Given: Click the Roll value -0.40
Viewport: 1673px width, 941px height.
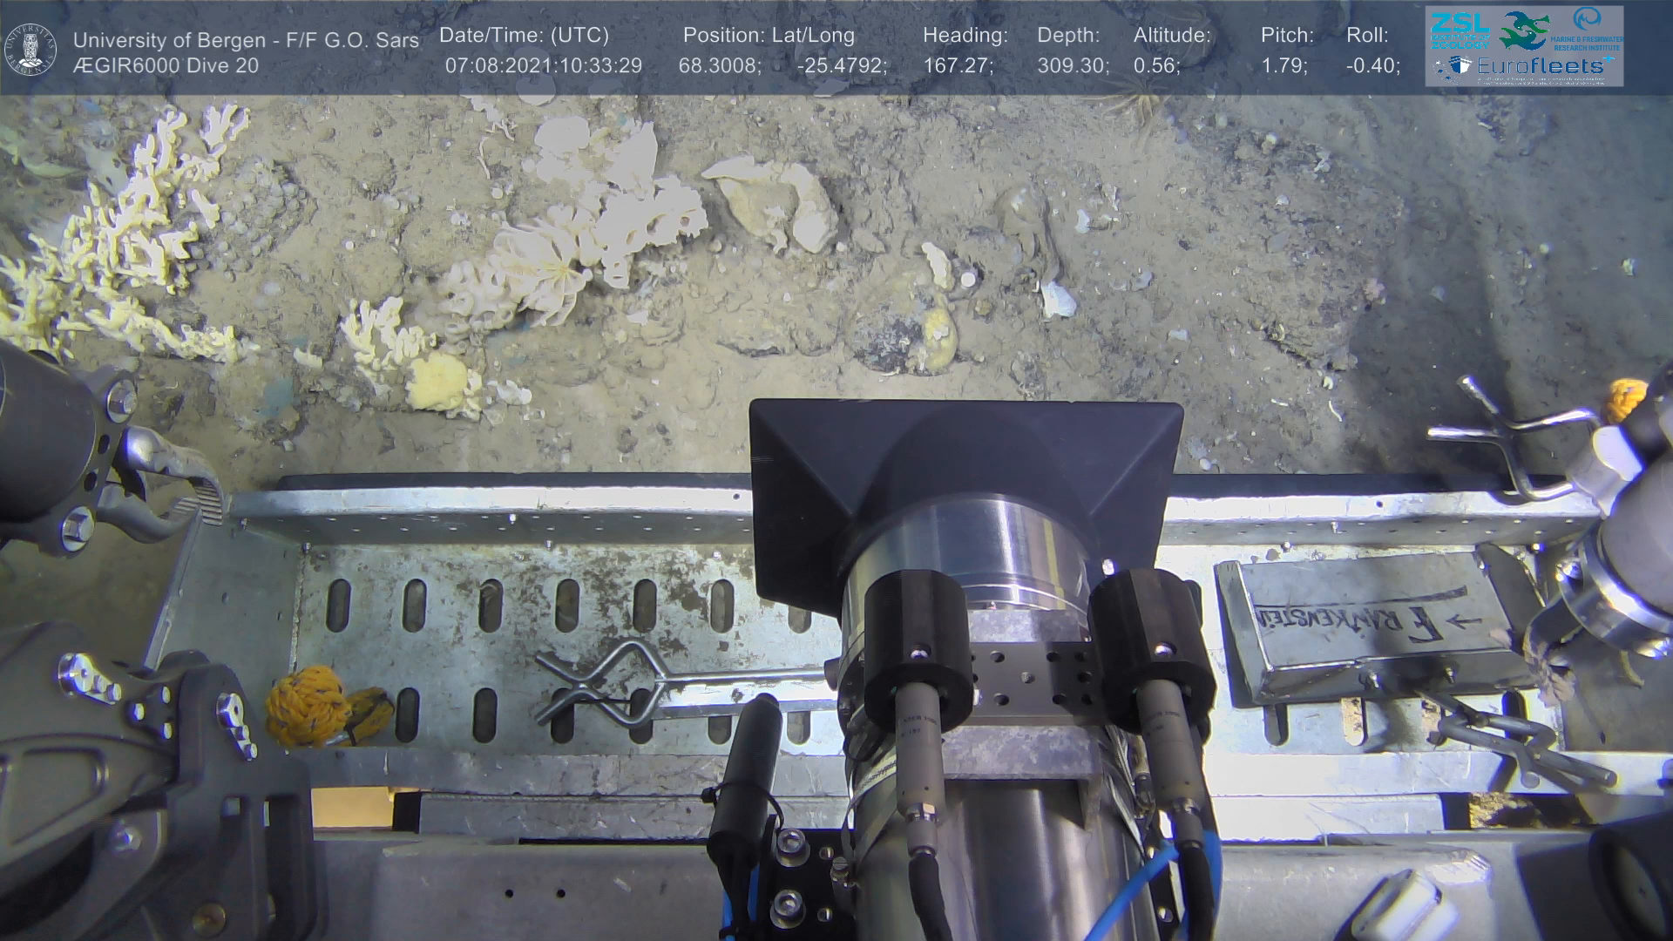Looking at the screenshot, I should point(1372,65).
